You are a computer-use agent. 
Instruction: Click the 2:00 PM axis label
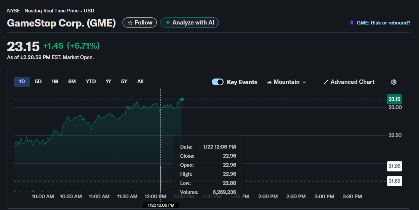268,197
